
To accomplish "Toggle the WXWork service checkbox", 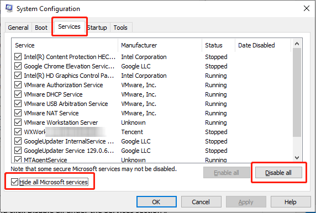I will coord(18,132).
